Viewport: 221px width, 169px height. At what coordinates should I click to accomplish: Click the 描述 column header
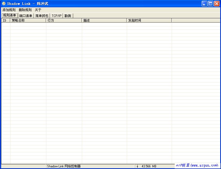pos(104,20)
